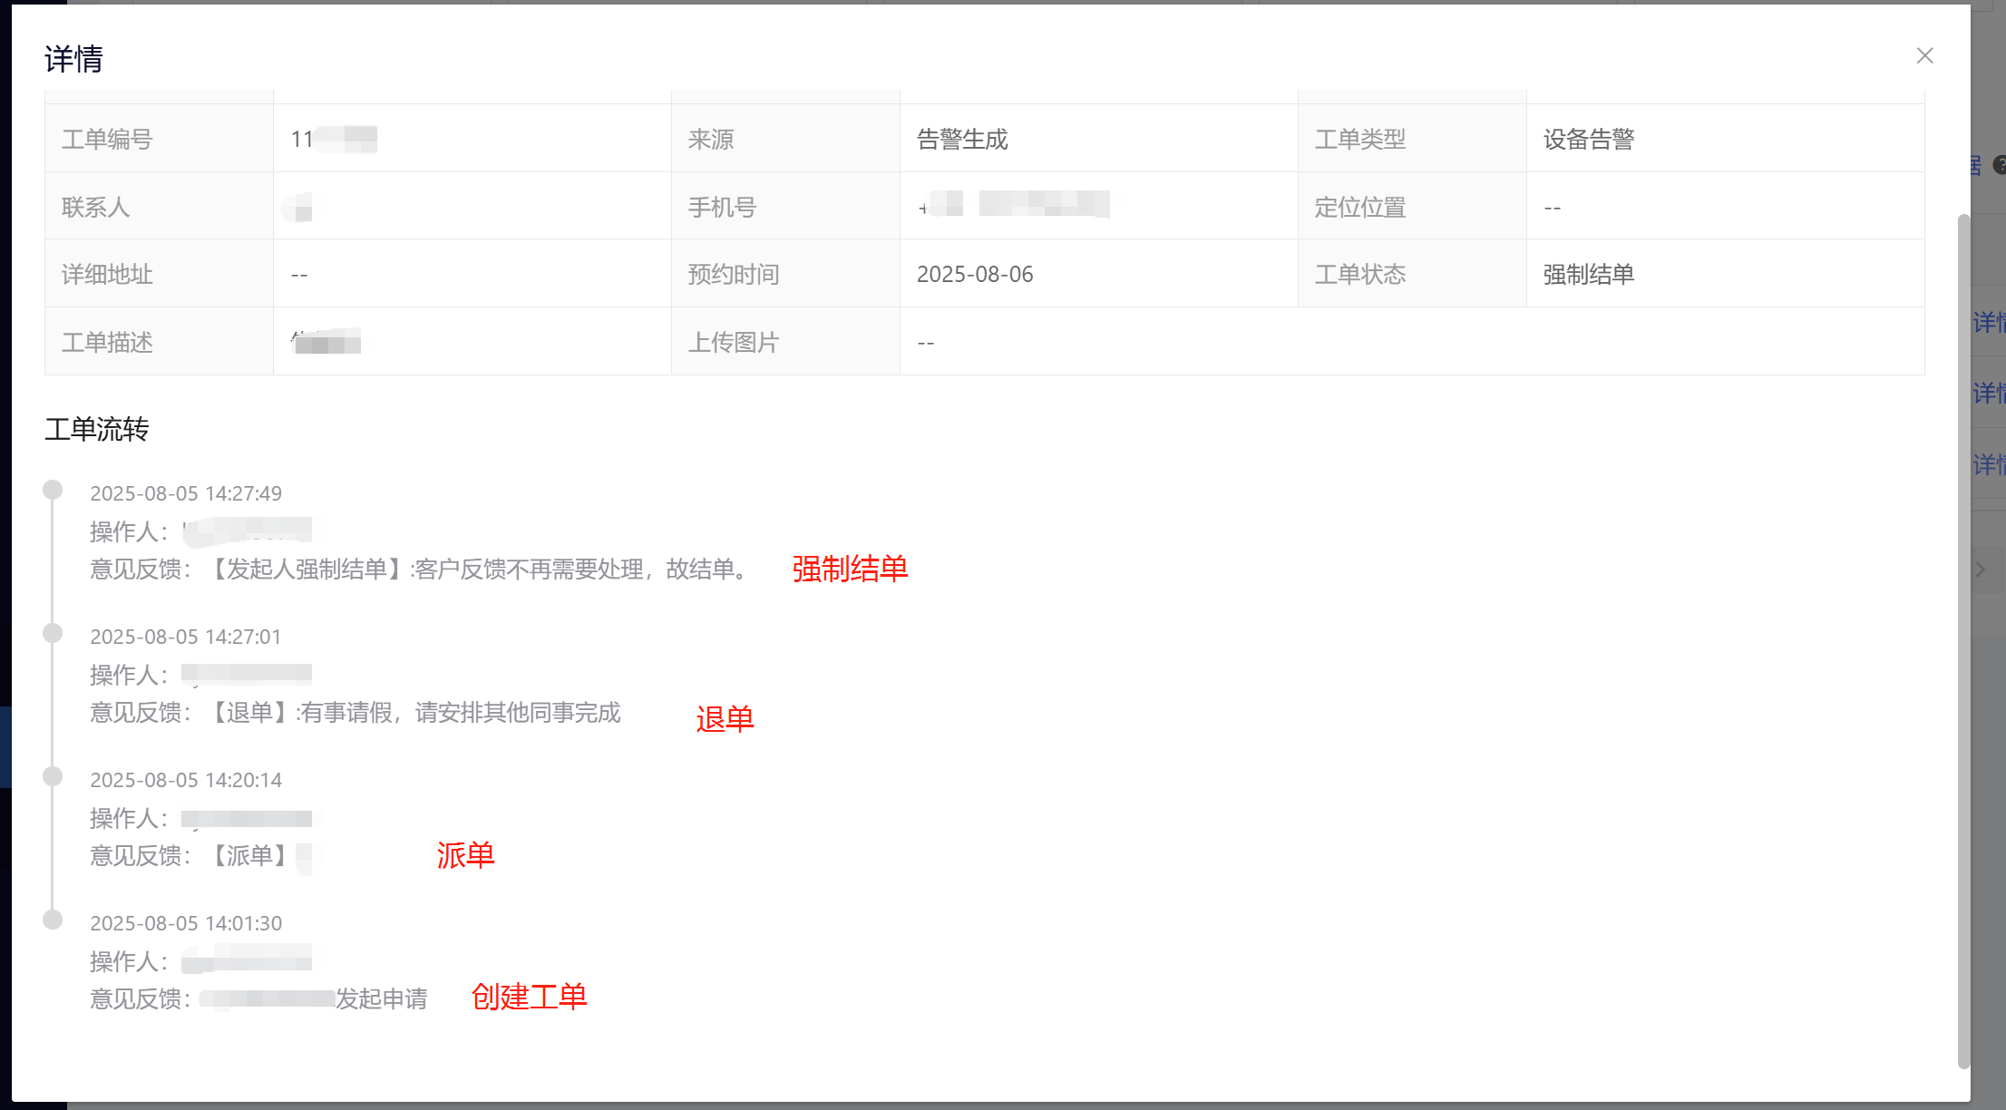The image size is (2006, 1110).
Task: Click the 设备告警 work order type value
Action: click(x=1588, y=139)
